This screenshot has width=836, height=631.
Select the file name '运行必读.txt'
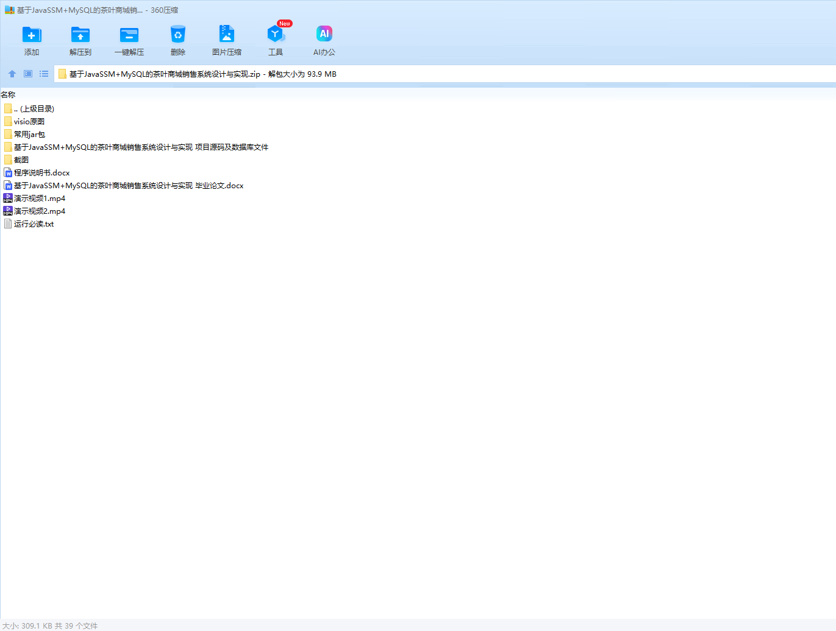pyautogui.click(x=34, y=224)
